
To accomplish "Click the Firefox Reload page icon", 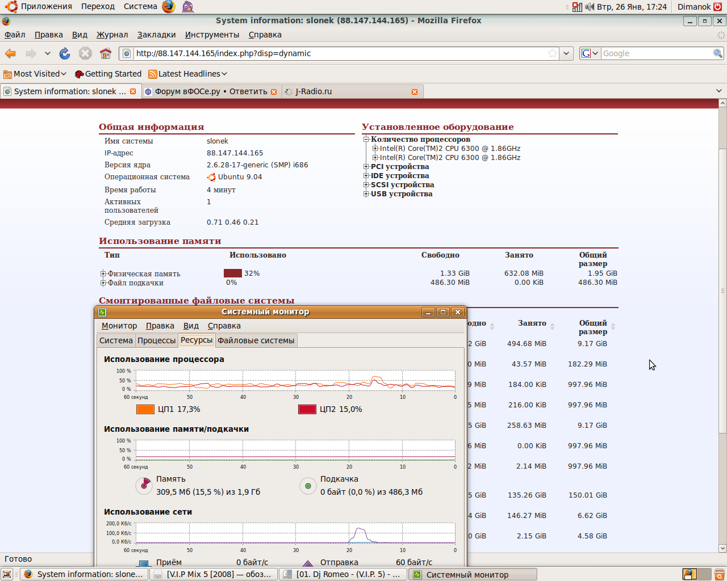I will coord(65,53).
